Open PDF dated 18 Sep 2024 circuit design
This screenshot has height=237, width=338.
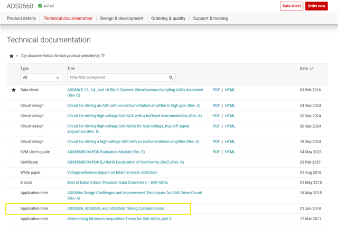[216, 141]
